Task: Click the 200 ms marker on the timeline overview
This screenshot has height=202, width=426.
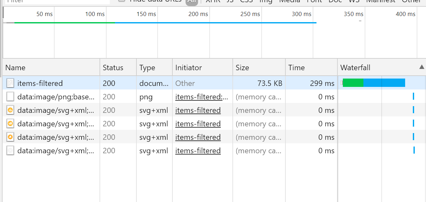Action: tap(198, 14)
